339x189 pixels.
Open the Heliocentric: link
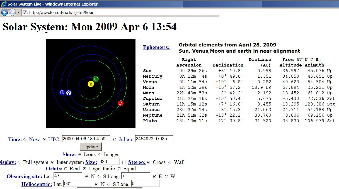tap(37, 184)
